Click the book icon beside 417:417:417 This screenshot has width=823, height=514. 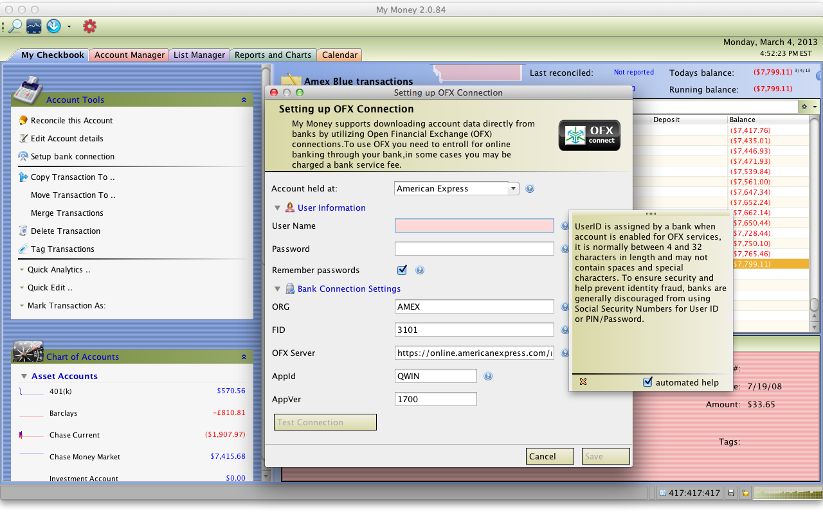662,493
